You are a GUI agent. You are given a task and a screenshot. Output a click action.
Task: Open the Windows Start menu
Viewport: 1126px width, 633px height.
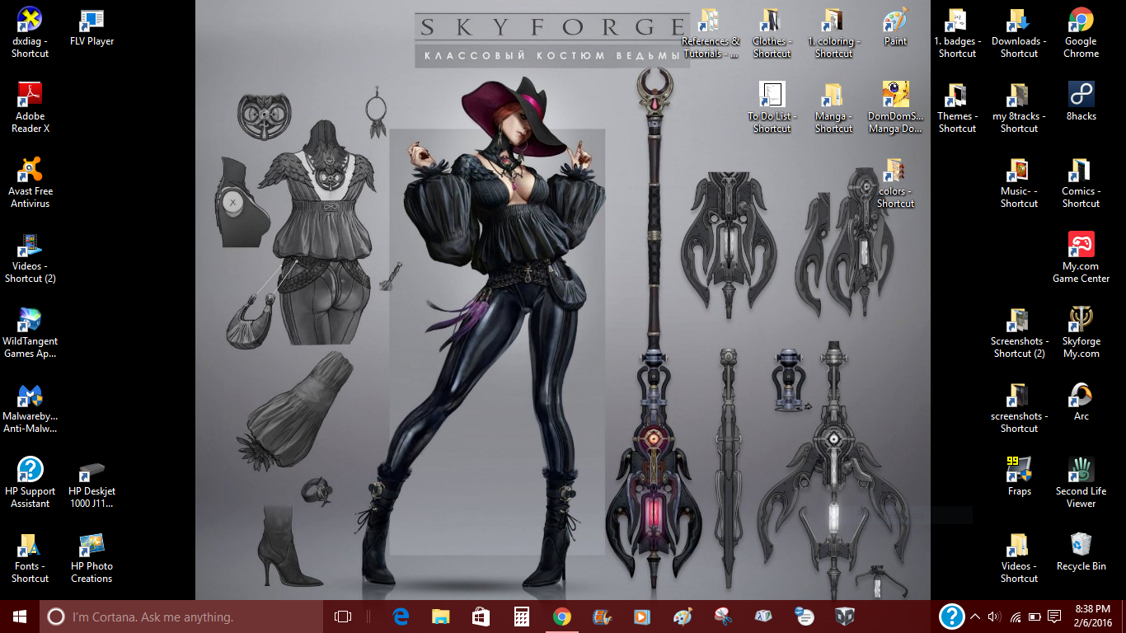[20, 617]
